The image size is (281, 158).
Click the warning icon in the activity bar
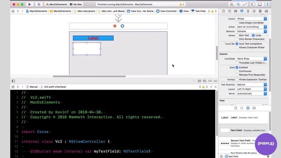[180, 4]
